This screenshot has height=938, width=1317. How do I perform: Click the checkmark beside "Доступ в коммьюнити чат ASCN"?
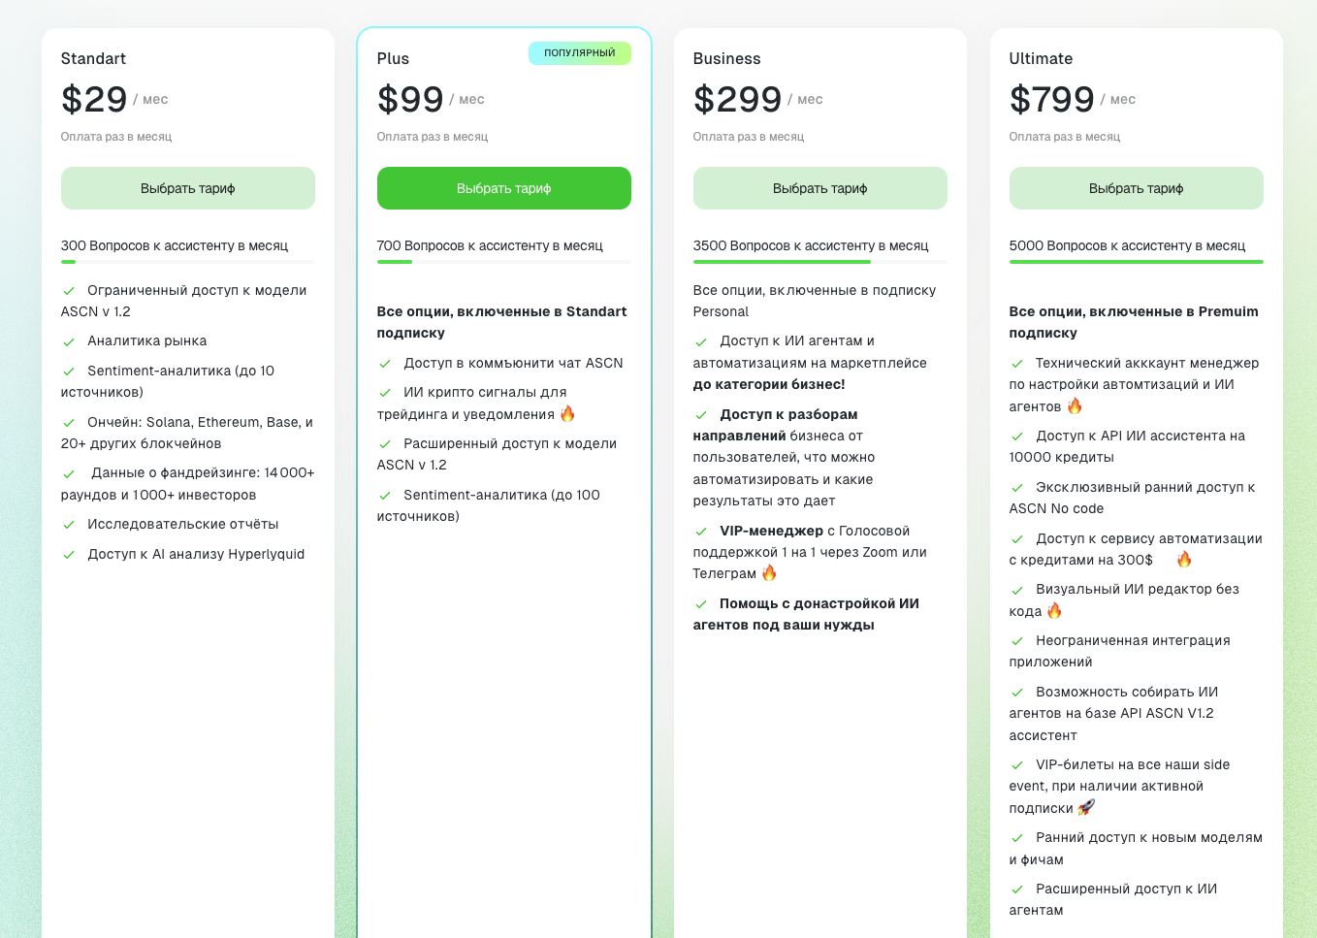[385, 364]
